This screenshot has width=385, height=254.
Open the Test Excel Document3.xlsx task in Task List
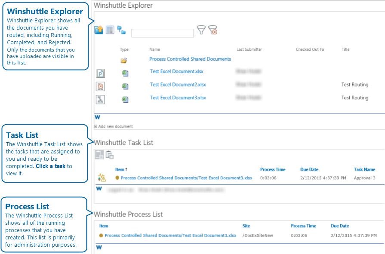[187, 178]
